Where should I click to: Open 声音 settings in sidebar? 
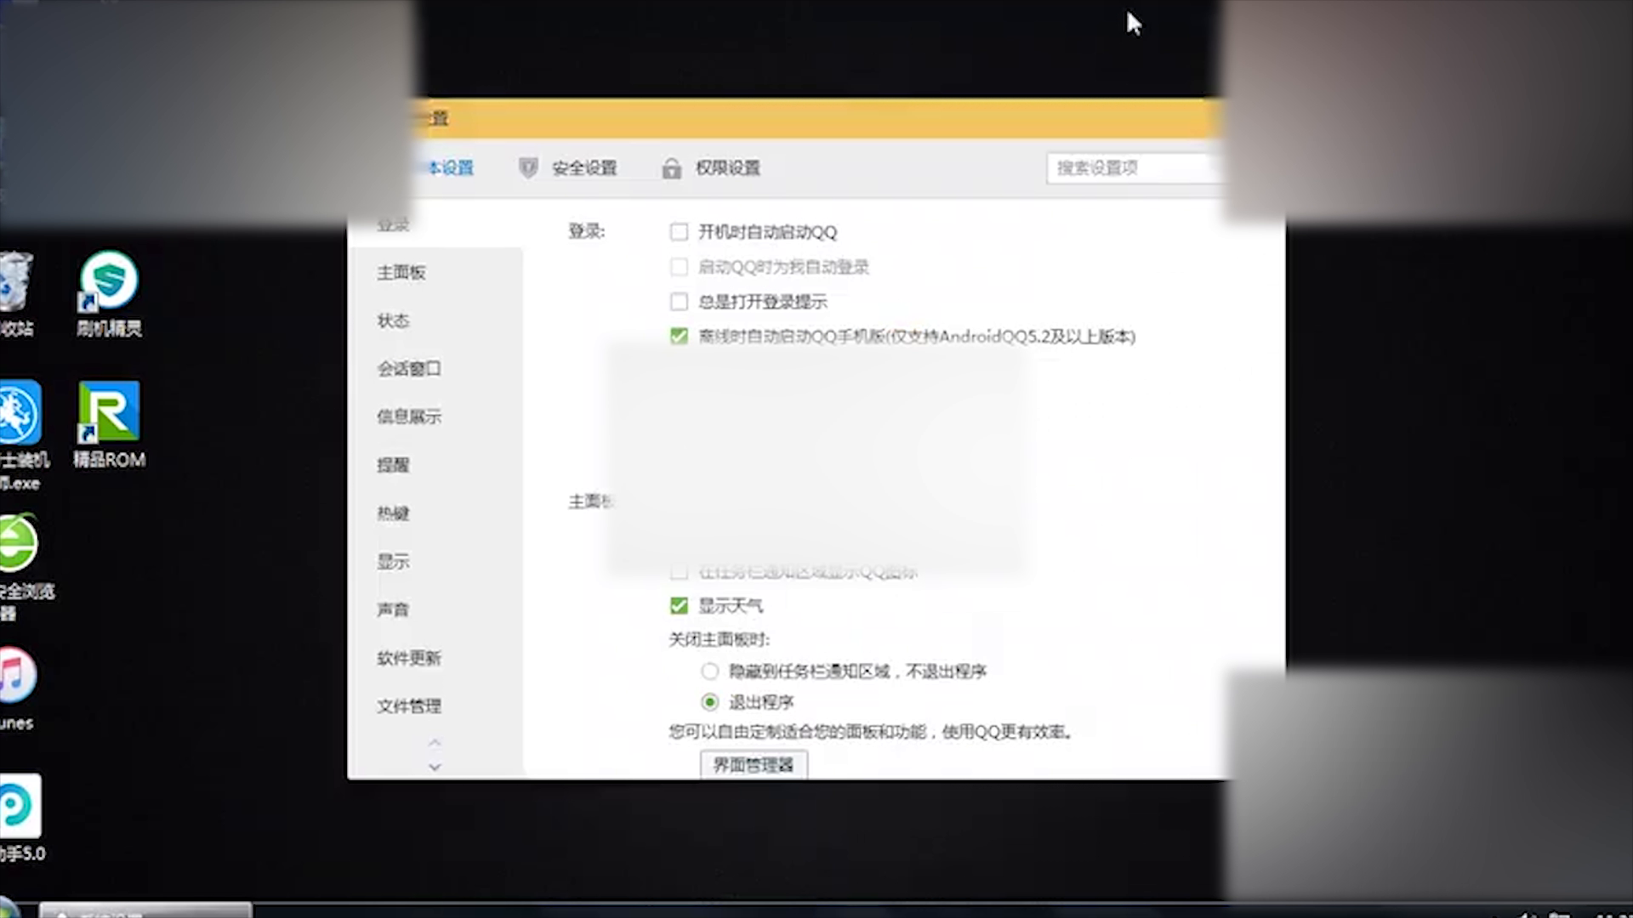click(393, 609)
